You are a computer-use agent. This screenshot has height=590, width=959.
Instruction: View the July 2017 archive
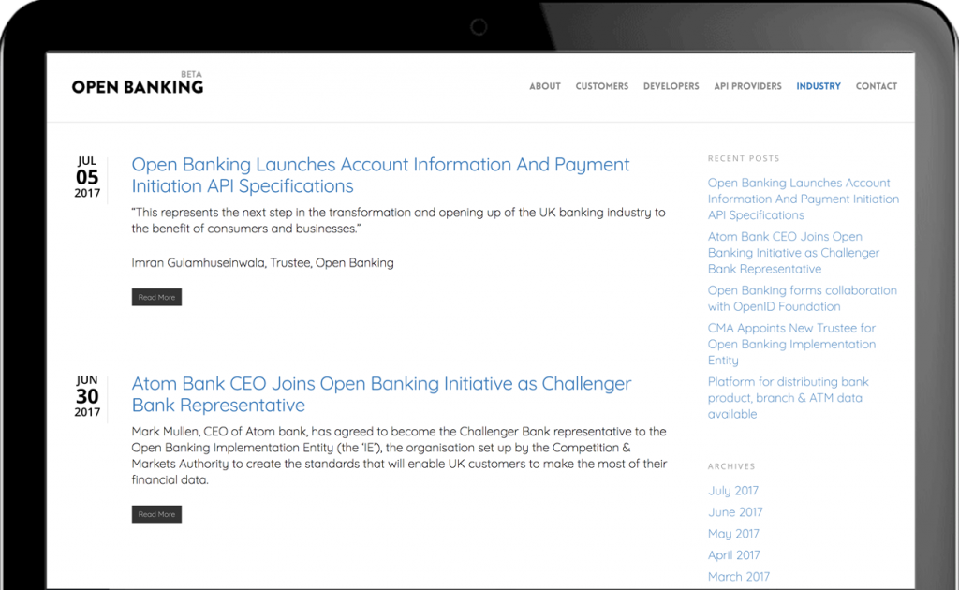(733, 491)
